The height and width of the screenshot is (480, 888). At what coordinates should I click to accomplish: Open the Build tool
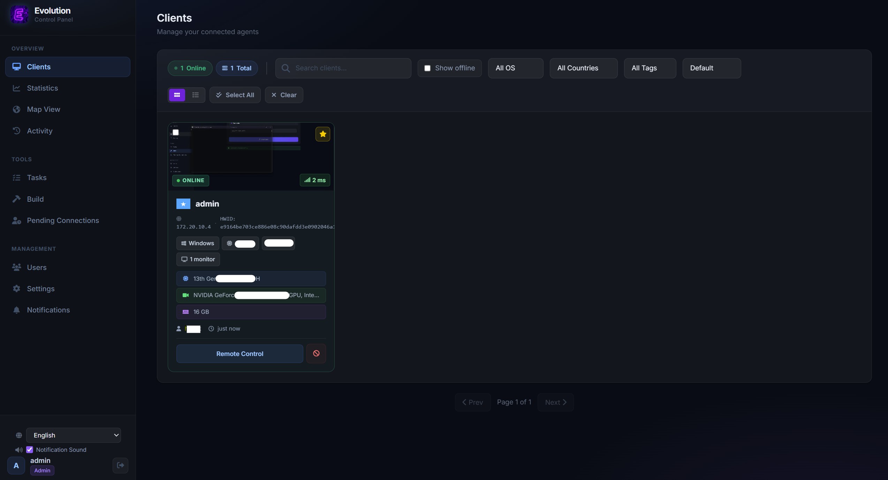[68, 199]
